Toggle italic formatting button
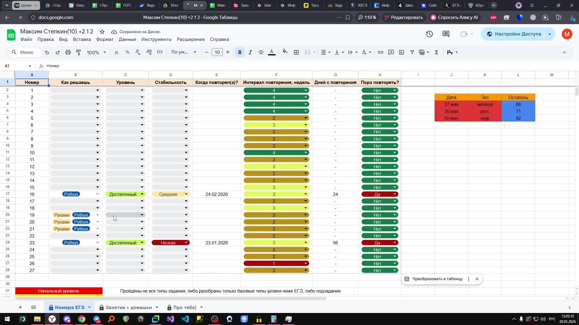This screenshot has height=325, width=579. click(x=250, y=52)
